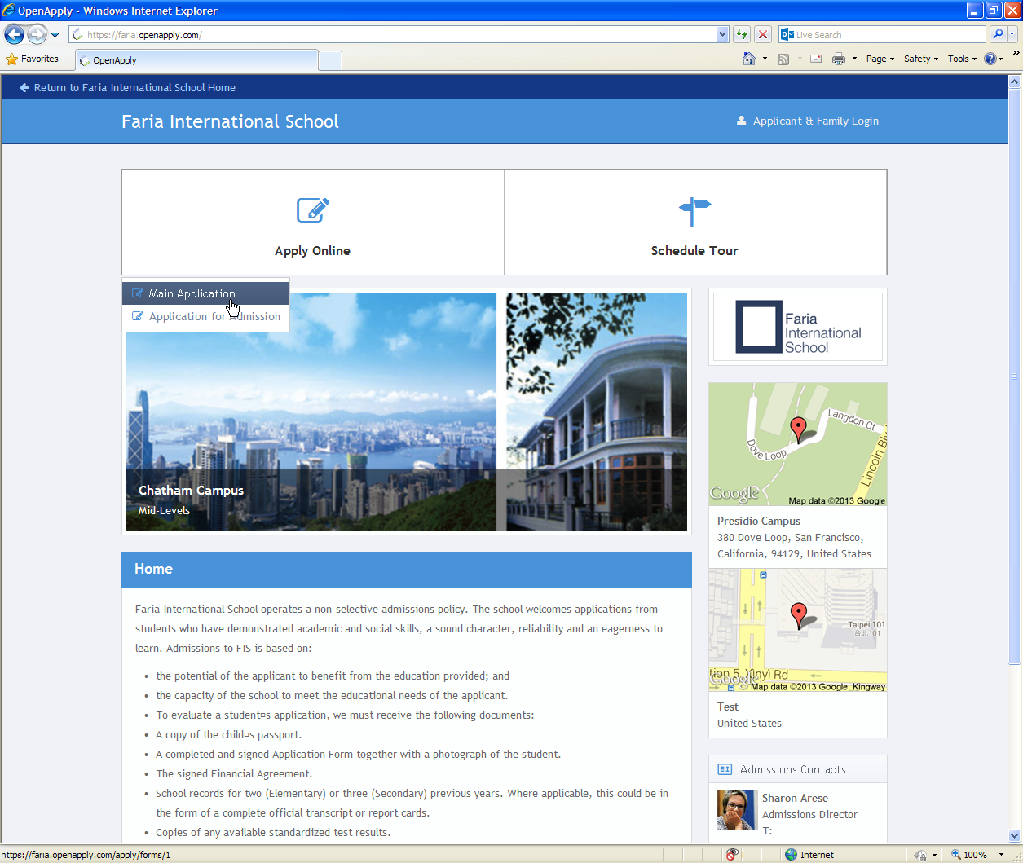Click the Home house toolbar icon
The image size is (1023, 863).
[x=749, y=59]
